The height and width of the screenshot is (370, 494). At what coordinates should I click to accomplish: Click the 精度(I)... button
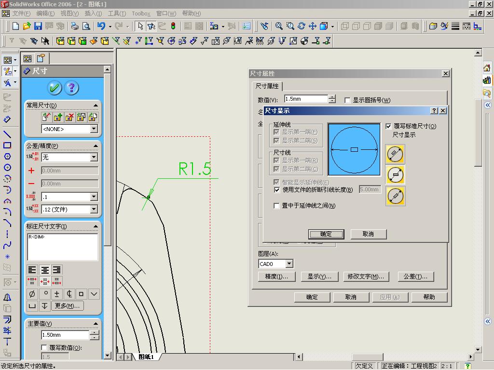(x=276, y=277)
